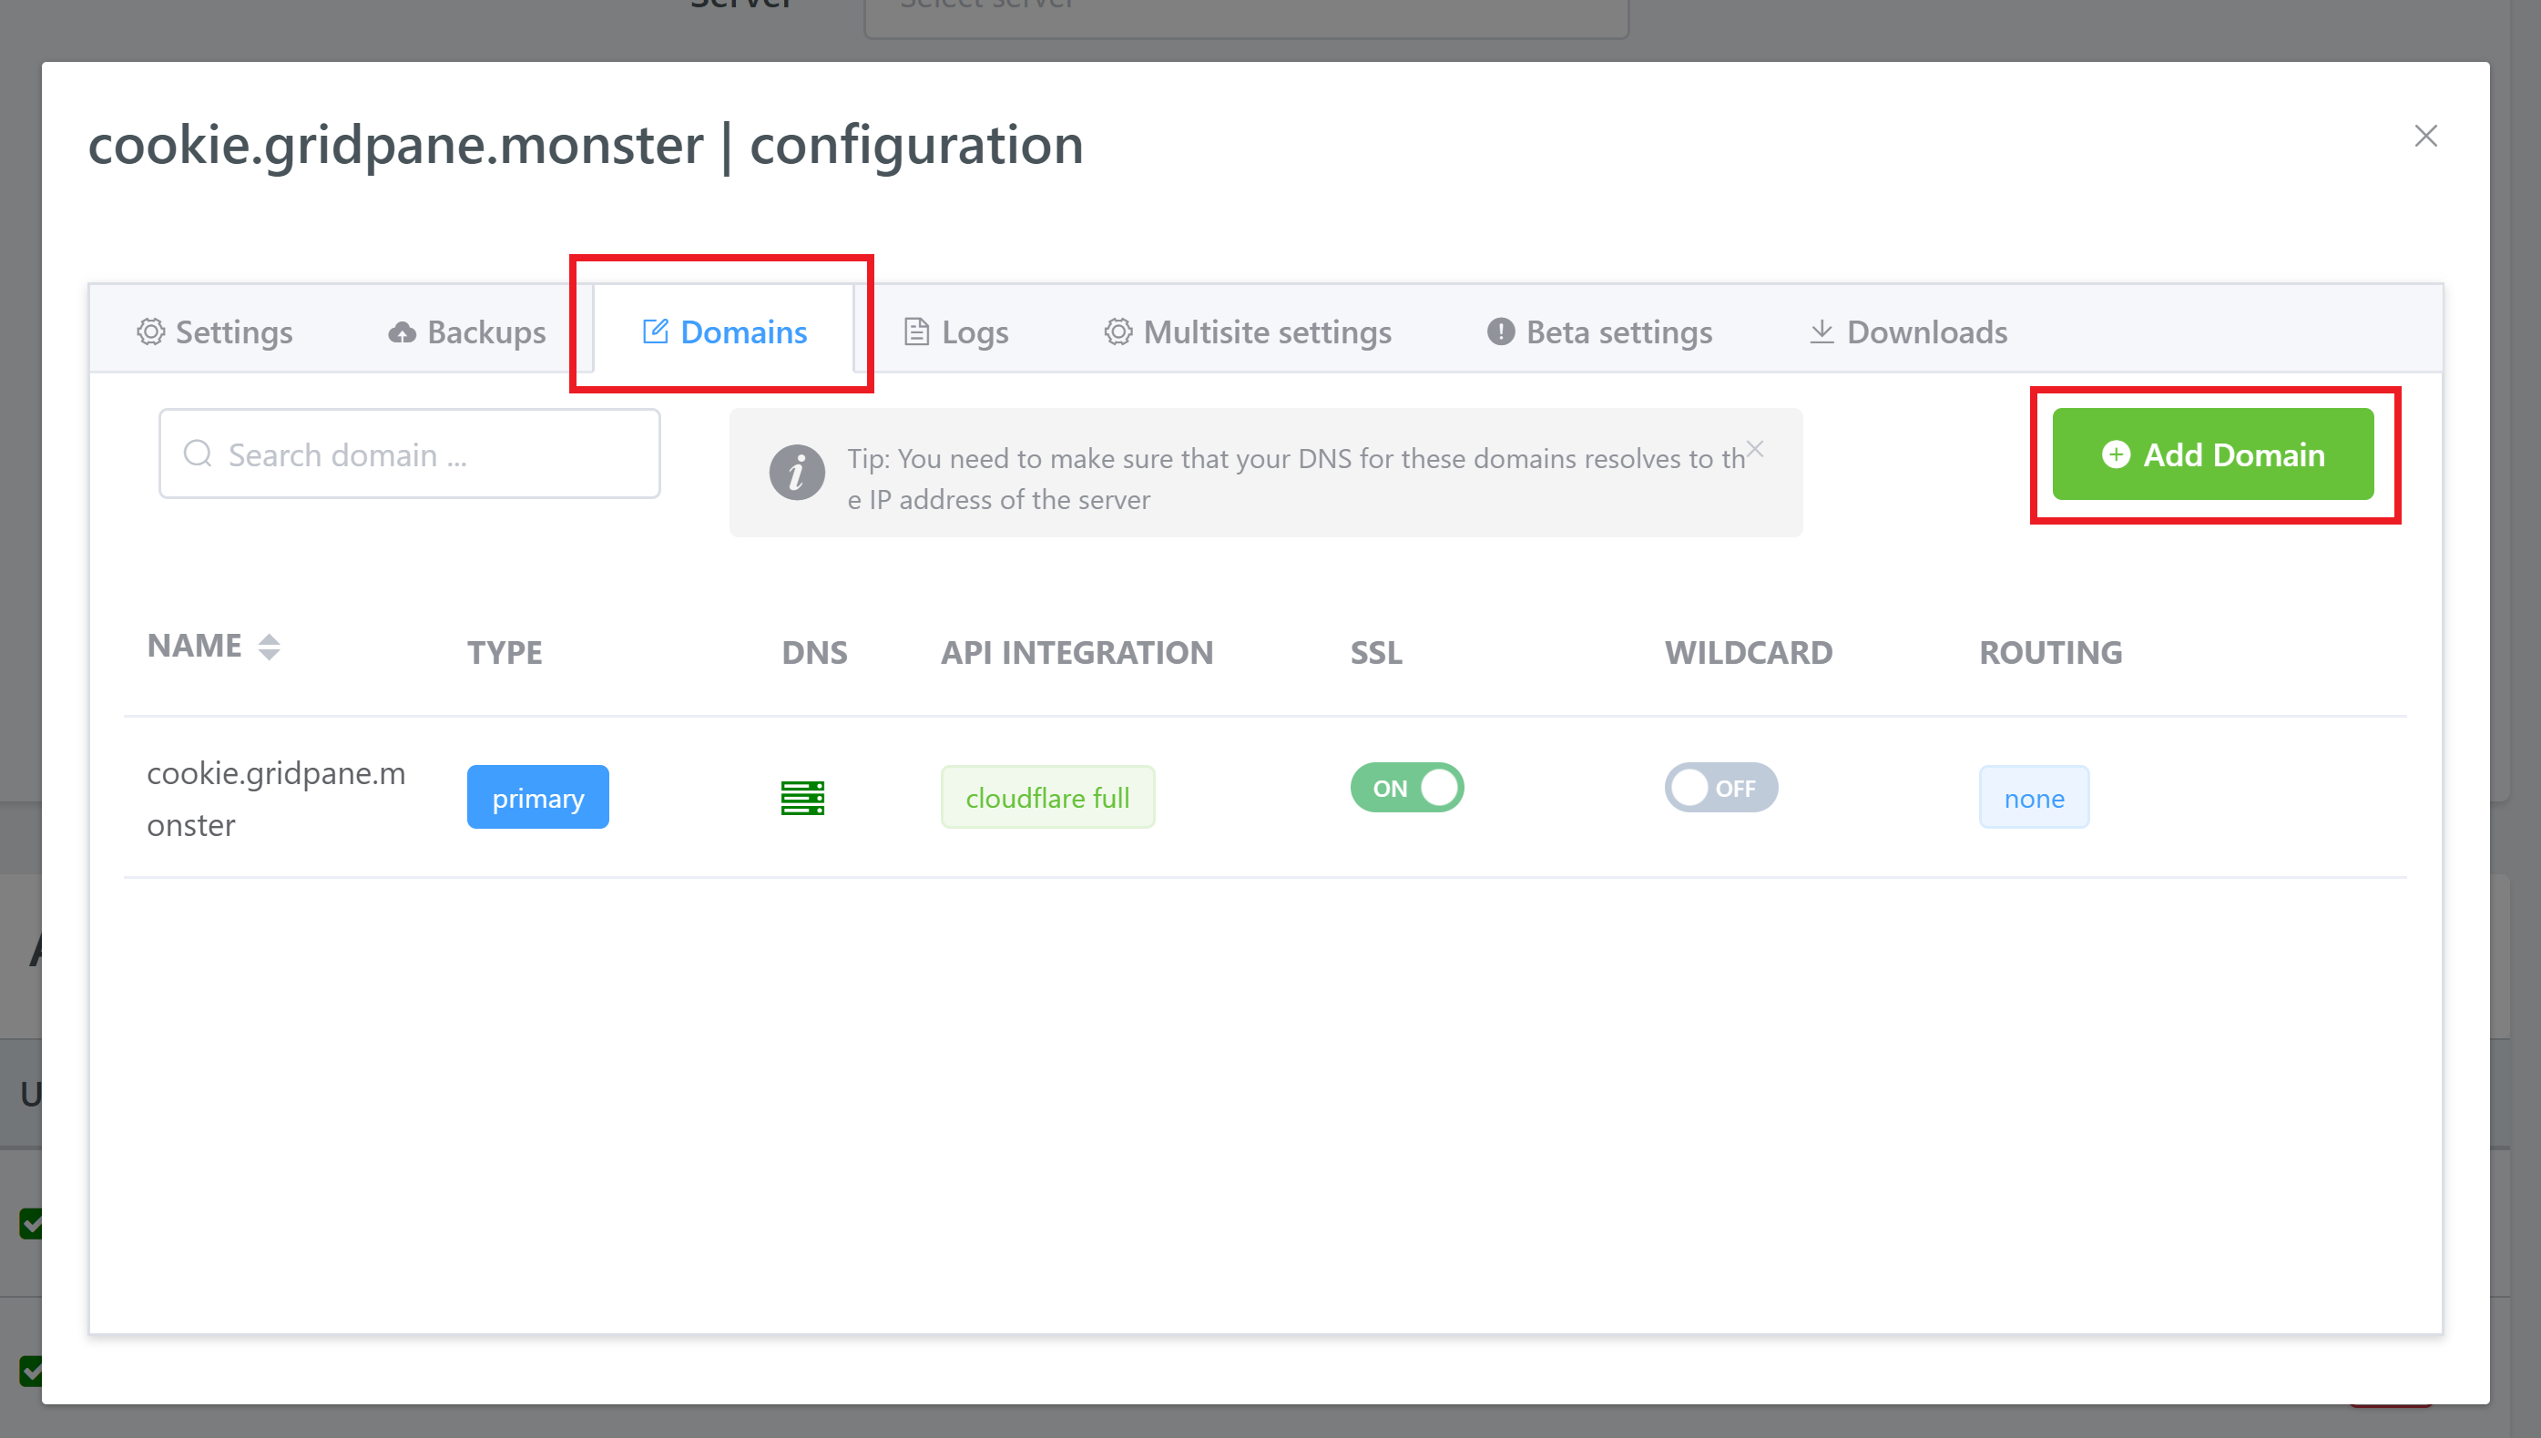The width and height of the screenshot is (2541, 1438).
Task: Click the domains edit/pencil icon
Action: [x=653, y=330]
